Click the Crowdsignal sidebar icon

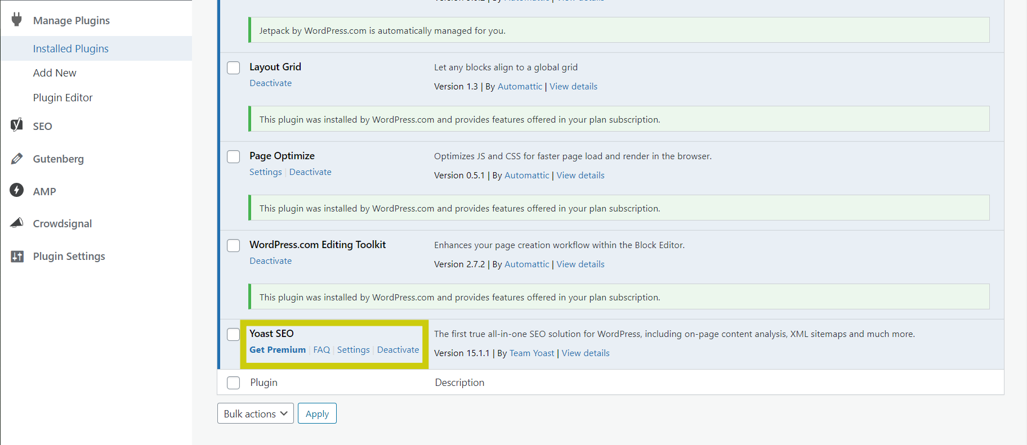coord(17,223)
